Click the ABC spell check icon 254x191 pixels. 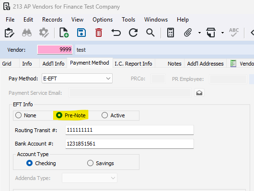[234, 33]
